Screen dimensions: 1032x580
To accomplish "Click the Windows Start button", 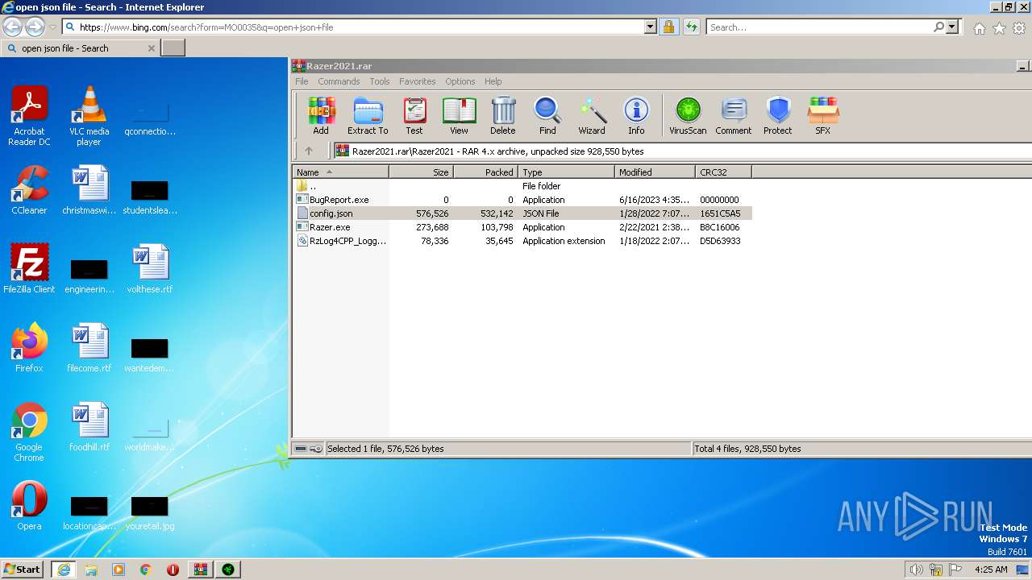I will tap(23, 569).
